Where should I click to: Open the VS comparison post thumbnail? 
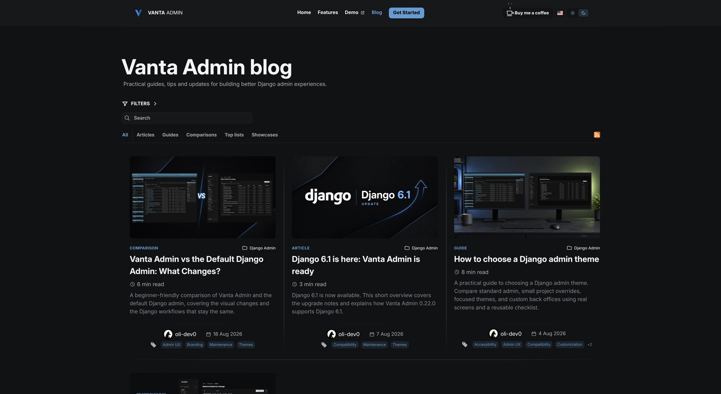(x=203, y=197)
